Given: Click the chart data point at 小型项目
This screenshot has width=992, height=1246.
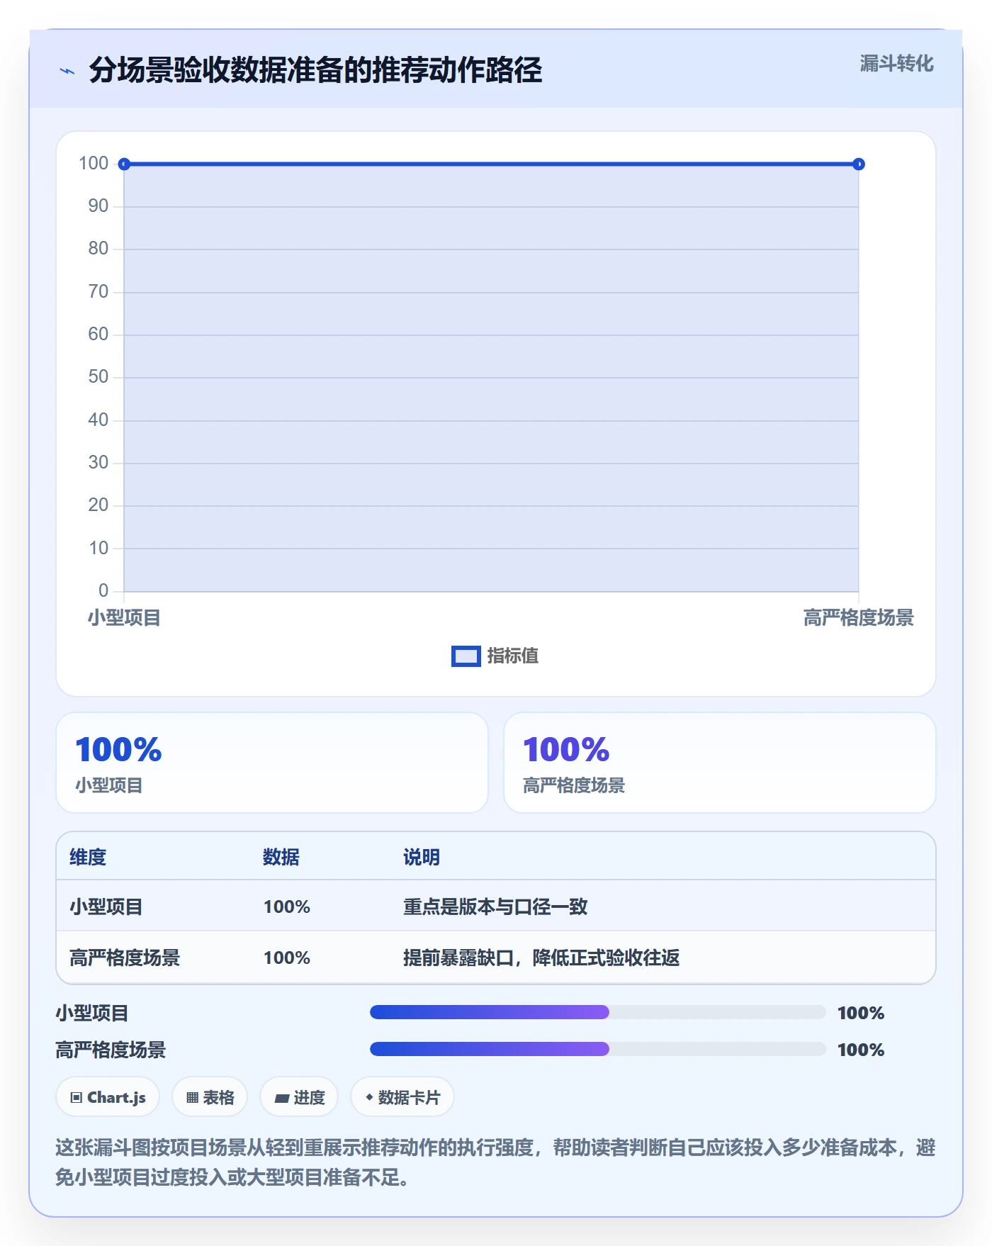Looking at the screenshot, I should [124, 164].
